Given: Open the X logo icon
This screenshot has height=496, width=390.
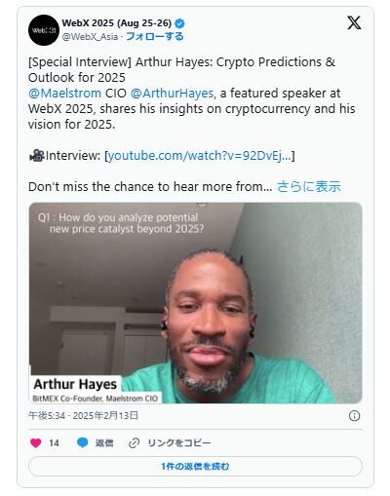Looking at the screenshot, I should (354, 23).
